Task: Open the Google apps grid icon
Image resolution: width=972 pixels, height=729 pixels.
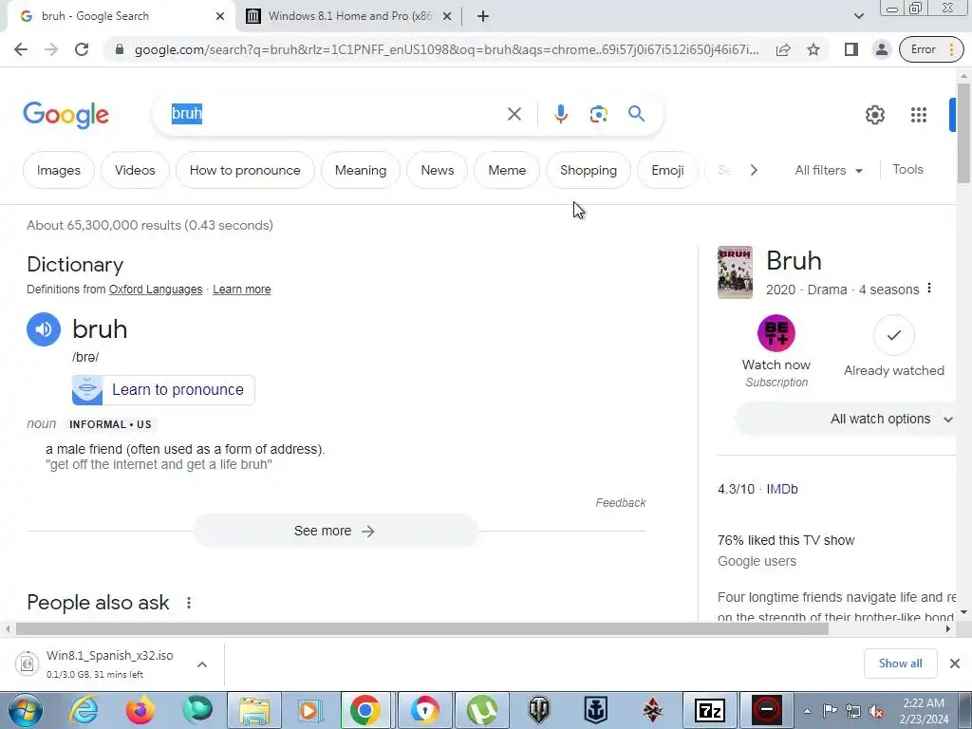Action: pos(919,115)
